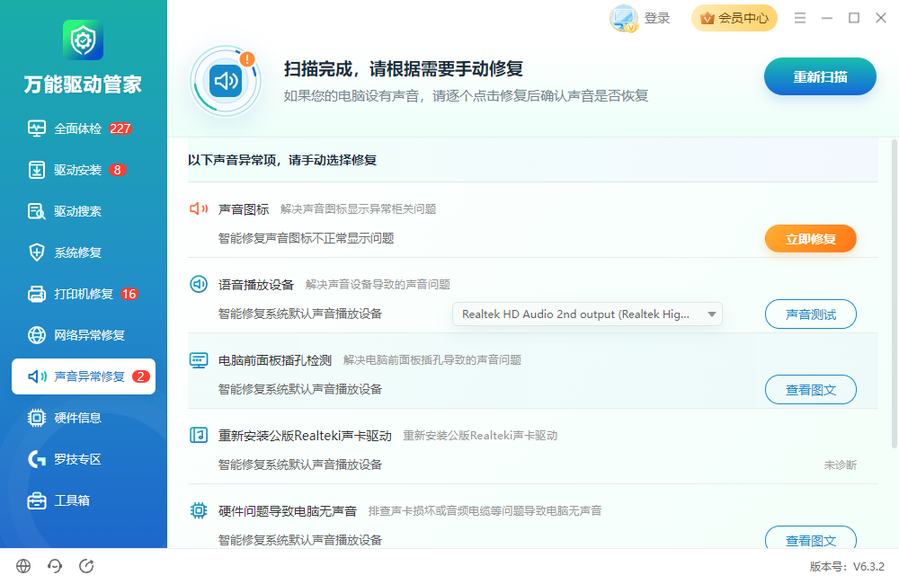Open the hamburger main menu
This screenshot has width=899, height=584.
click(x=800, y=18)
